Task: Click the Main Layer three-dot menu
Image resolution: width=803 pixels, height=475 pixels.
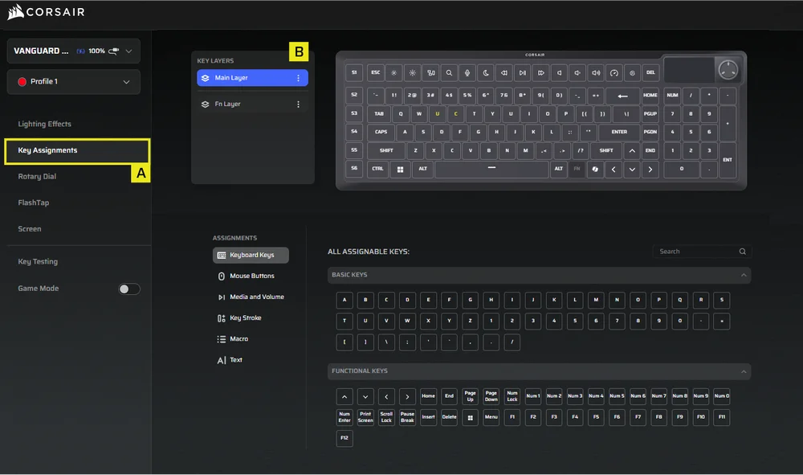Action: (298, 77)
